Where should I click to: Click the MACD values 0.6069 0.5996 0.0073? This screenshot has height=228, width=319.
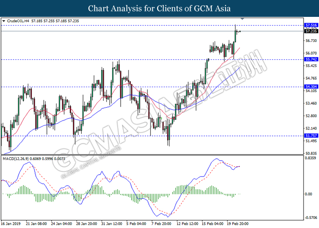tap(47, 159)
